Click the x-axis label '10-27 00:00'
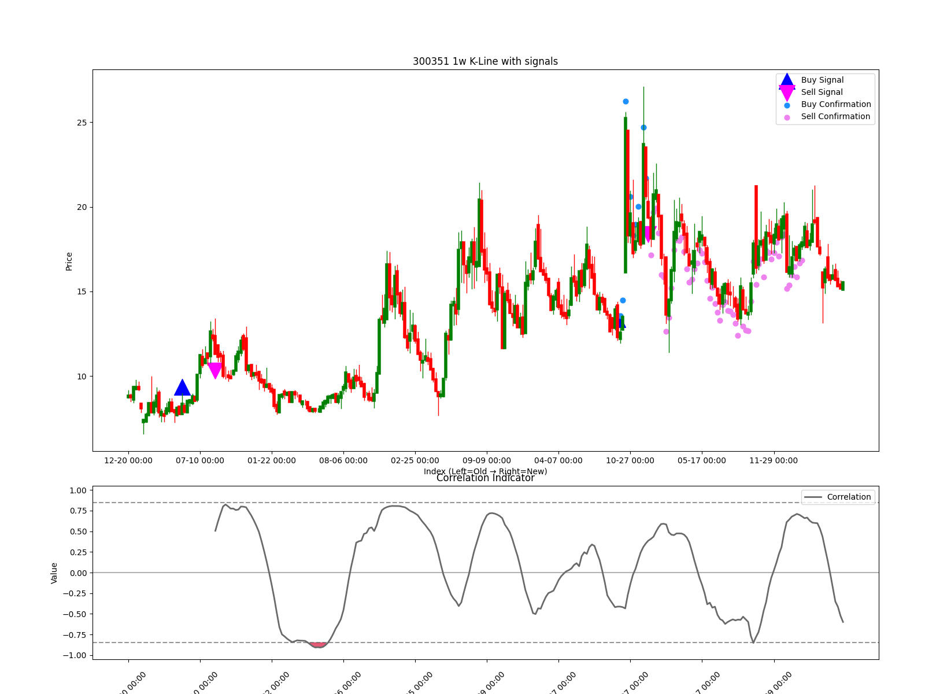925x694 pixels. pos(630,460)
